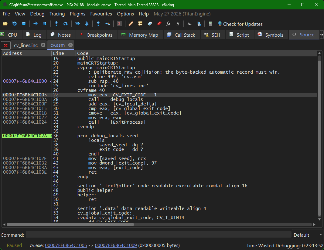The height and width of the screenshot is (250, 324).
Task: Switch to the Call Stack tab
Action: coord(182,35)
